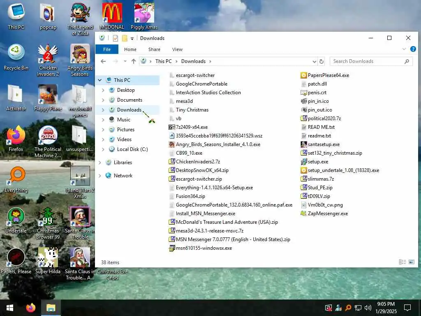Screen dimensions: 421x316
Task: Select the setup_undertale_1.08_(18328).exe icon
Action: (304, 170)
